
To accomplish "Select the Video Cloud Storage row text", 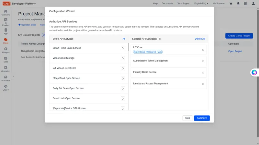I will 63,58.
